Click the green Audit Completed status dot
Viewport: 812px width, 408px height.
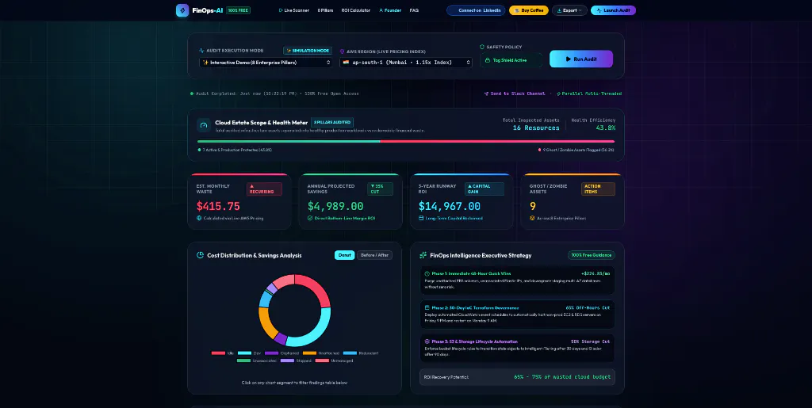tap(192, 93)
